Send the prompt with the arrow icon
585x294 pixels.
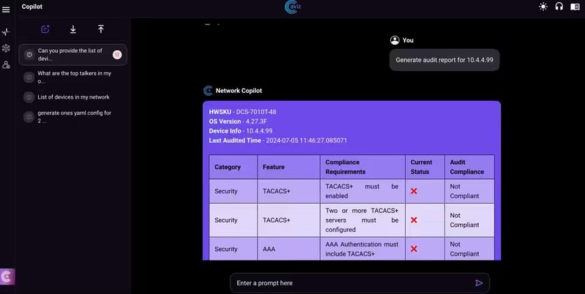[x=479, y=283]
